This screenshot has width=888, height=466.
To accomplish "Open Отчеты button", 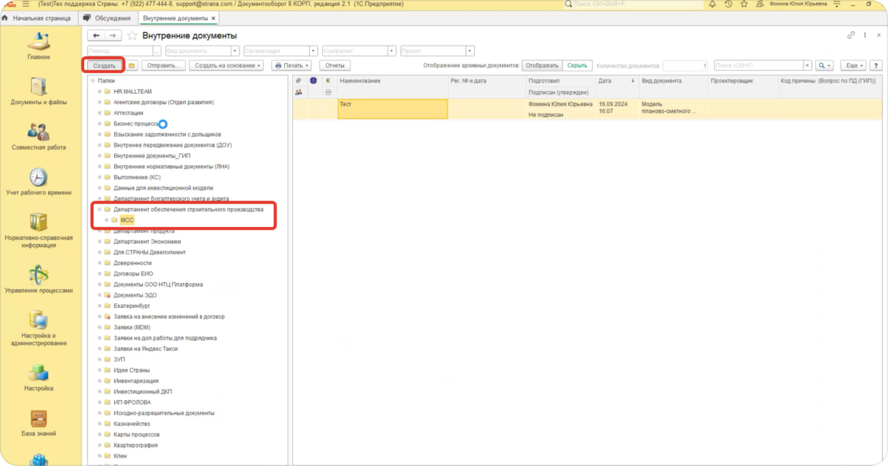I will coord(335,66).
